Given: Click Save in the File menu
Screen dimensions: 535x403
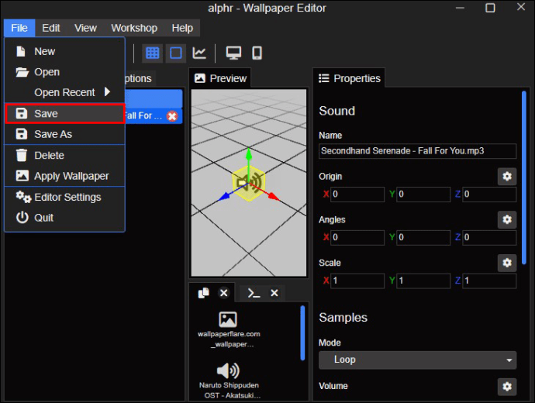Looking at the screenshot, I should point(64,113).
